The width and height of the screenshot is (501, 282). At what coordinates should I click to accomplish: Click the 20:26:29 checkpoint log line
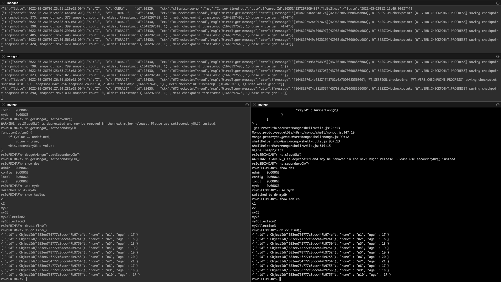click(250, 33)
